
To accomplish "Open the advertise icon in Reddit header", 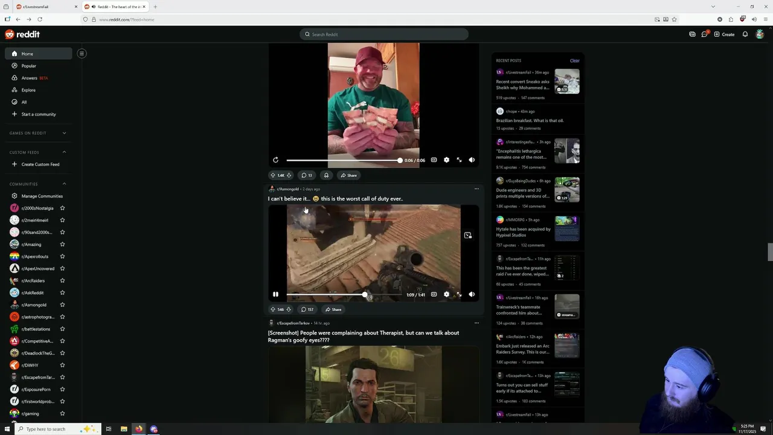I will 692,34.
